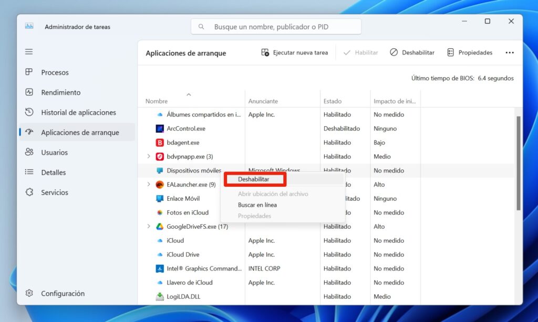Open Procesos from the sidebar icon
This screenshot has width=538, height=322.
point(29,72)
